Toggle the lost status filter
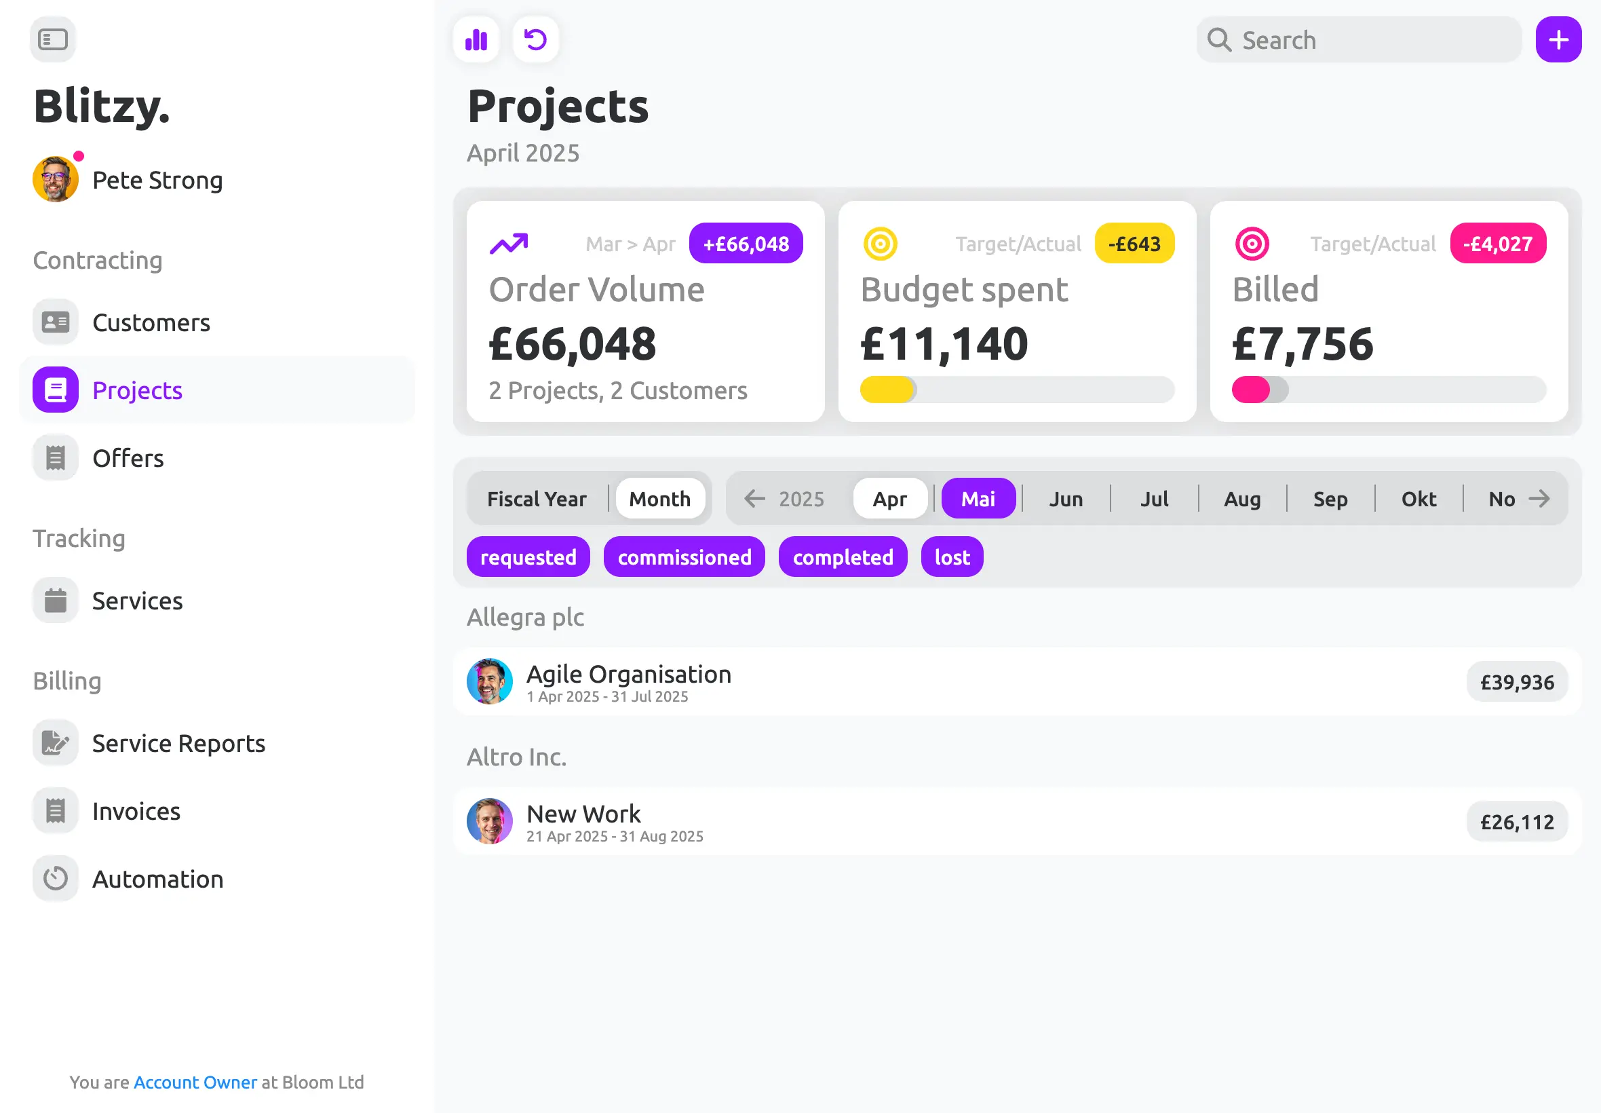 [952, 556]
